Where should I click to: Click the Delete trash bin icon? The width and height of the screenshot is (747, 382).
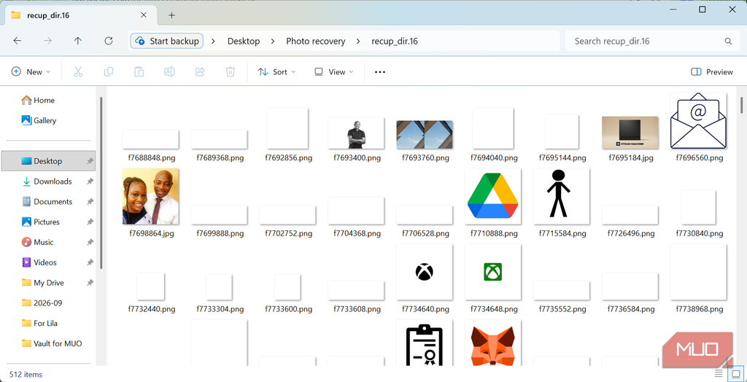coord(230,72)
